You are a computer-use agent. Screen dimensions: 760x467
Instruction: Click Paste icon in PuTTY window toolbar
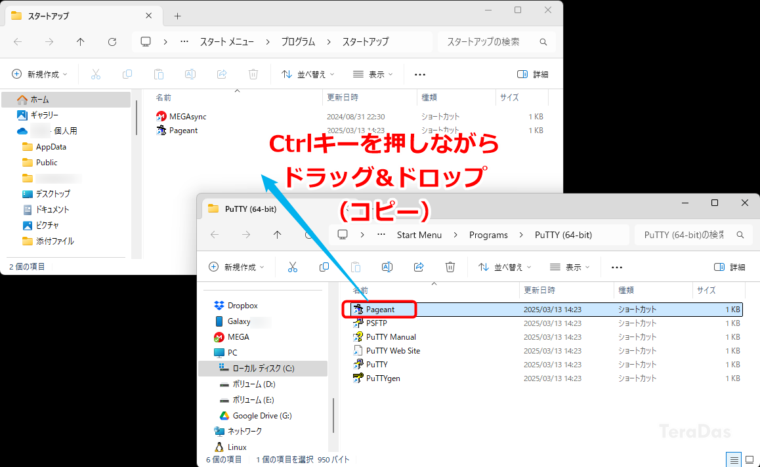pos(355,267)
